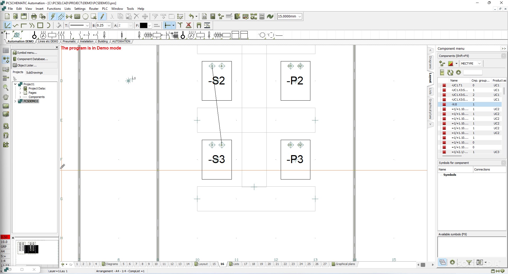The width and height of the screenshot is (508, 274).
Task: Click the Symbol menu... button
Action: pos(35,53)
